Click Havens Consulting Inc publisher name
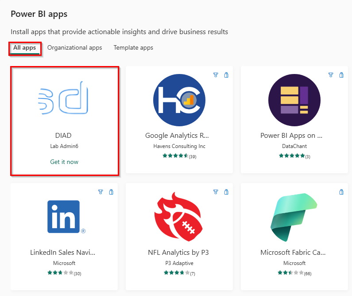Image resolution: width=352 pixels, height=296 pixels. [179, 146]
